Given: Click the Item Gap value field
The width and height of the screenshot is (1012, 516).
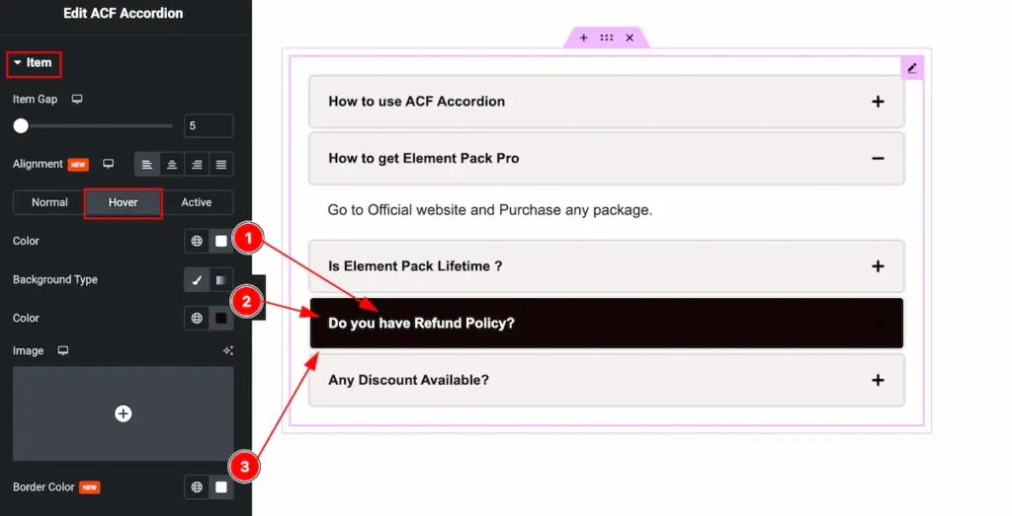Looking at the screenshot, I should point(209,125).
